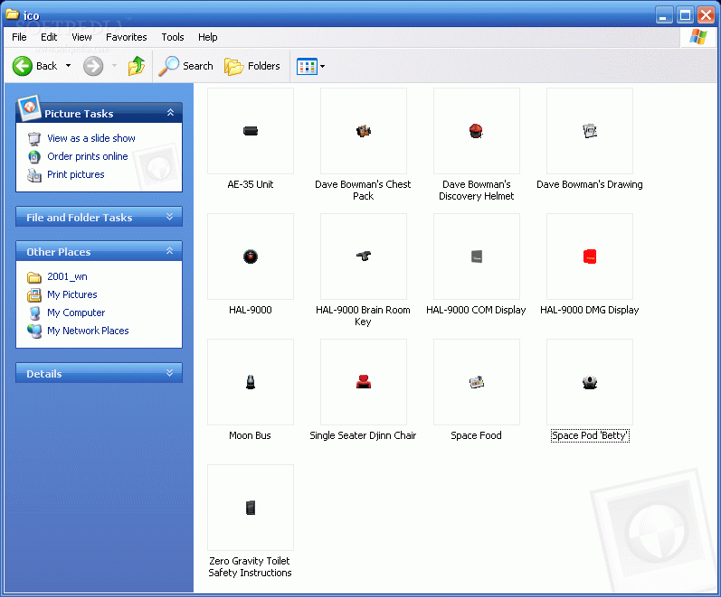Click the HAL-9000 file name label
Image resolution: width=721 pixels, height=597 pixels.
(251, 310)
